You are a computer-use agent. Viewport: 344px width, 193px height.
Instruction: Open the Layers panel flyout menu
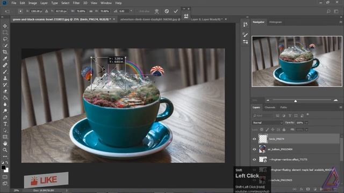point(341,107)
